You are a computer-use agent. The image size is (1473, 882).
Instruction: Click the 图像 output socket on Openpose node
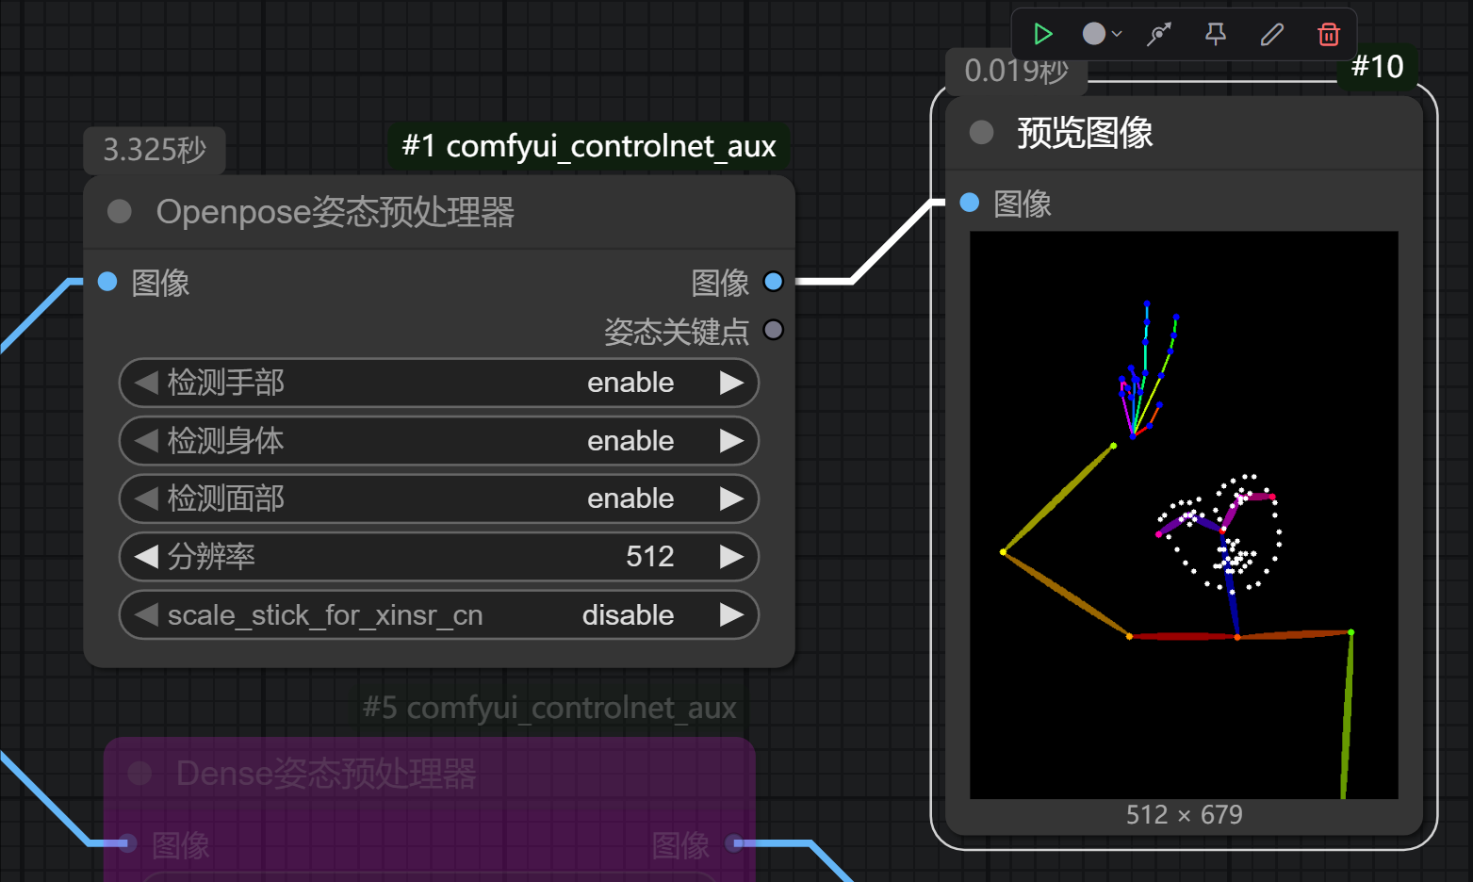pyautogui.click(x=773, y=281)
